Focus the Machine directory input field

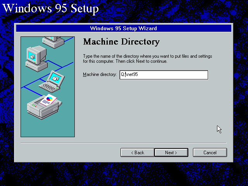click(164, 75)
